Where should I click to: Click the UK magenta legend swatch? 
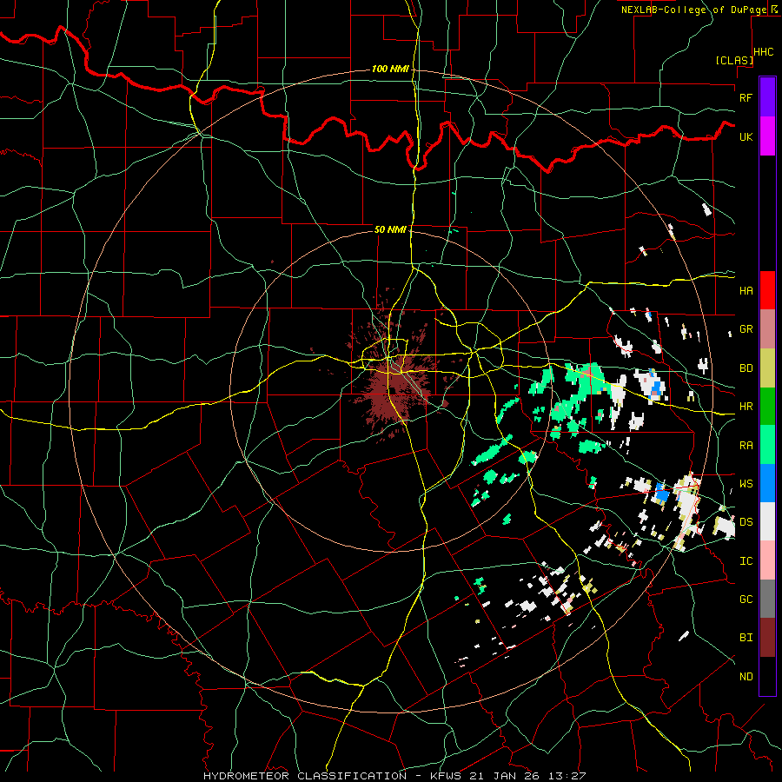pos(767,136)
